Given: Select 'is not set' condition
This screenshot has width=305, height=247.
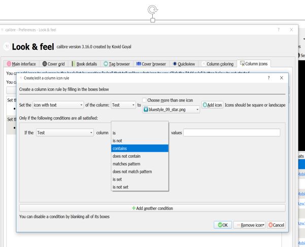Looking at the screenshot, I should click(x=140, y=187).
